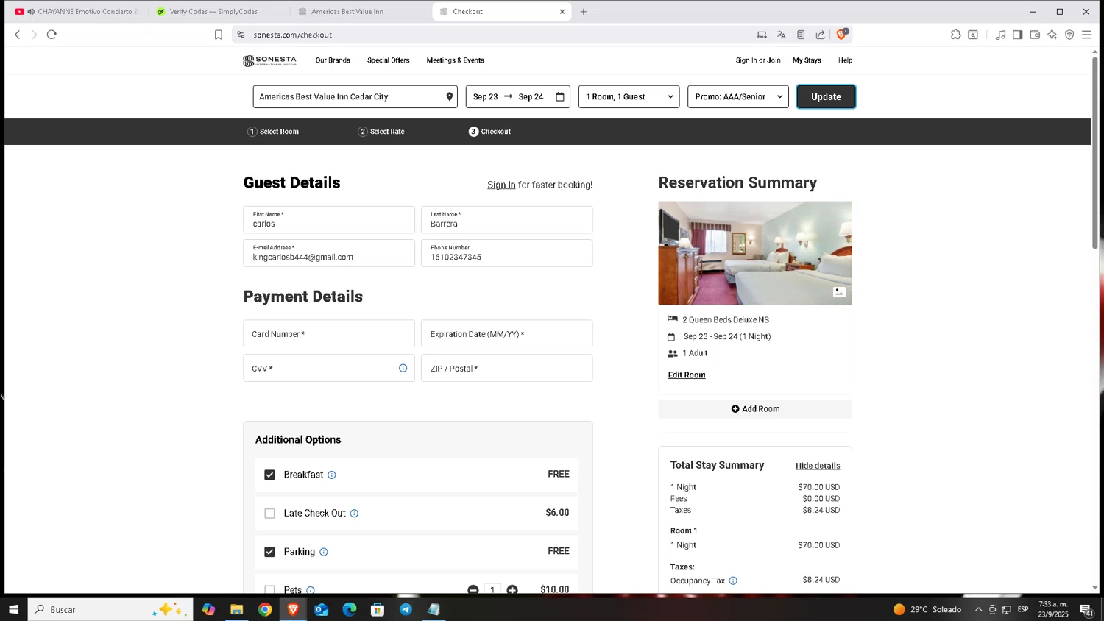The width and height of the screenshot is (1104, 621).
Task: Switch to the Verify Codes SimplyCodes tab
Action: [x=213, y=11]
